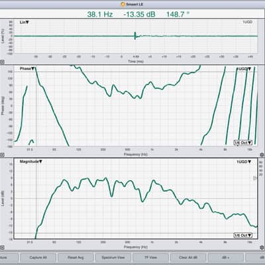
Task: Switch to TF View
Action: [x=150, y=258]
